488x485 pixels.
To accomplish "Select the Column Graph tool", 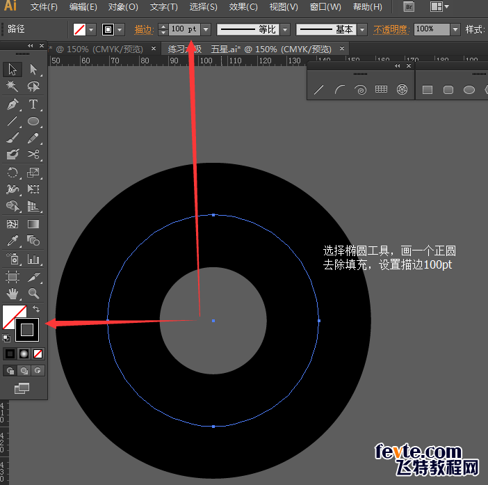I will click(33, 259).
